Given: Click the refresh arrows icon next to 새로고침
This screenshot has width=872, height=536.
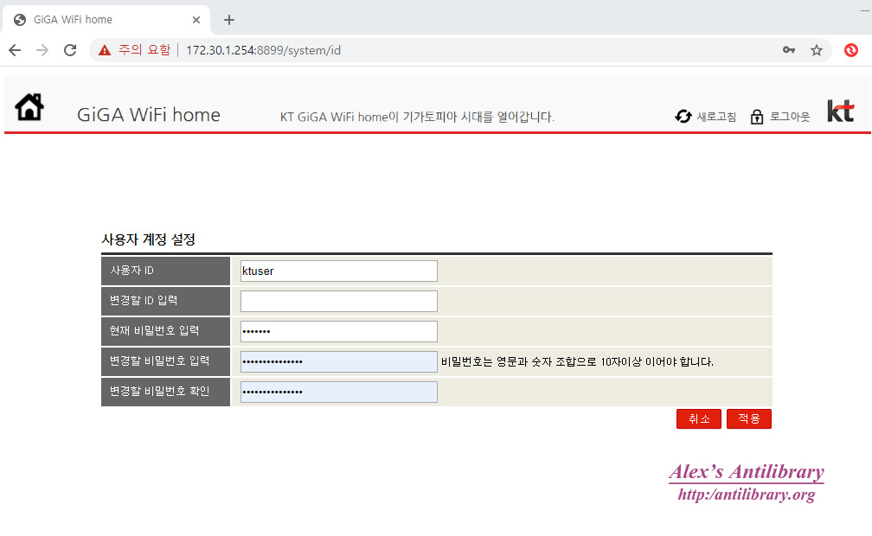Looking at the screenshot, I should (683, 116).
